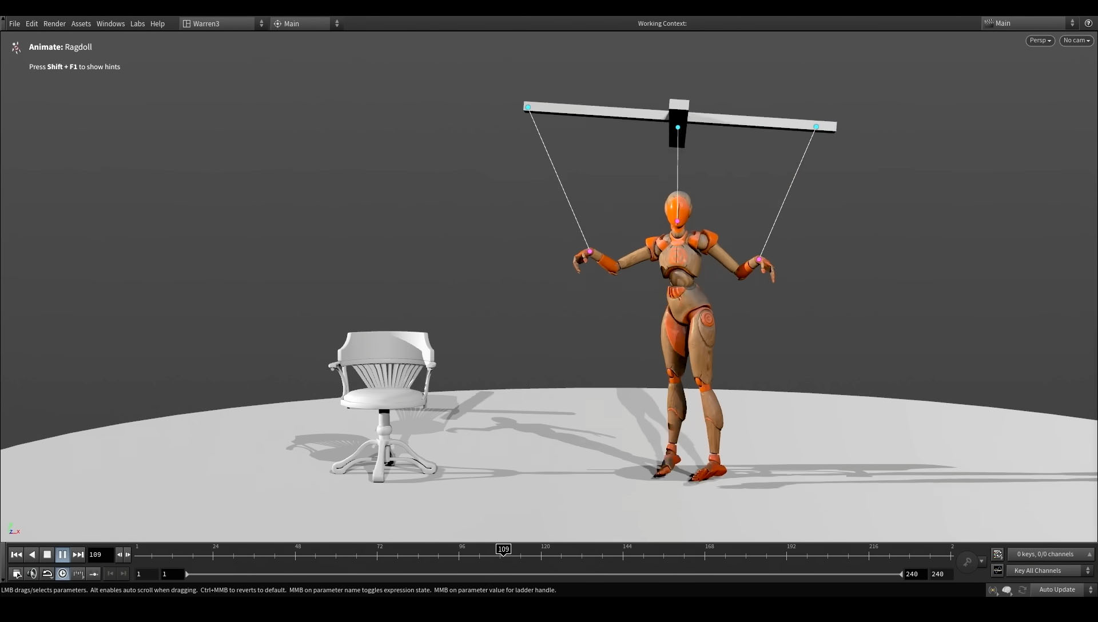Stop playback with the square button
The height and width of the screenshot is (622, 1098).
click(47, 555)
